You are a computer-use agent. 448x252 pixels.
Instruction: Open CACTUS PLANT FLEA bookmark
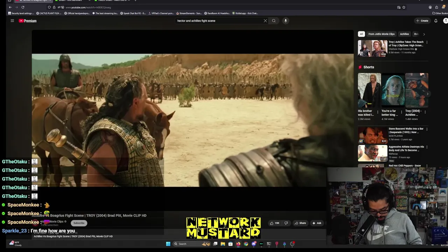(49, 13)
